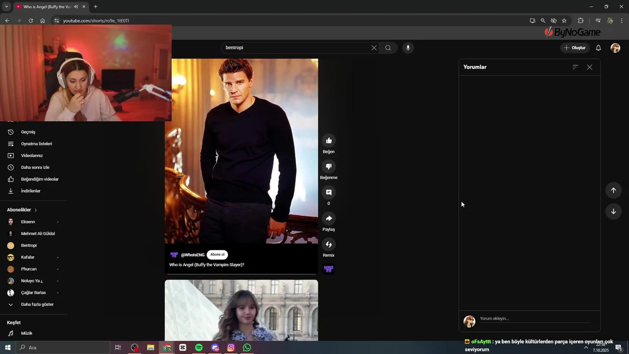Mute the tab via speaker icon

pyautogui.click(x=76, y=7)
